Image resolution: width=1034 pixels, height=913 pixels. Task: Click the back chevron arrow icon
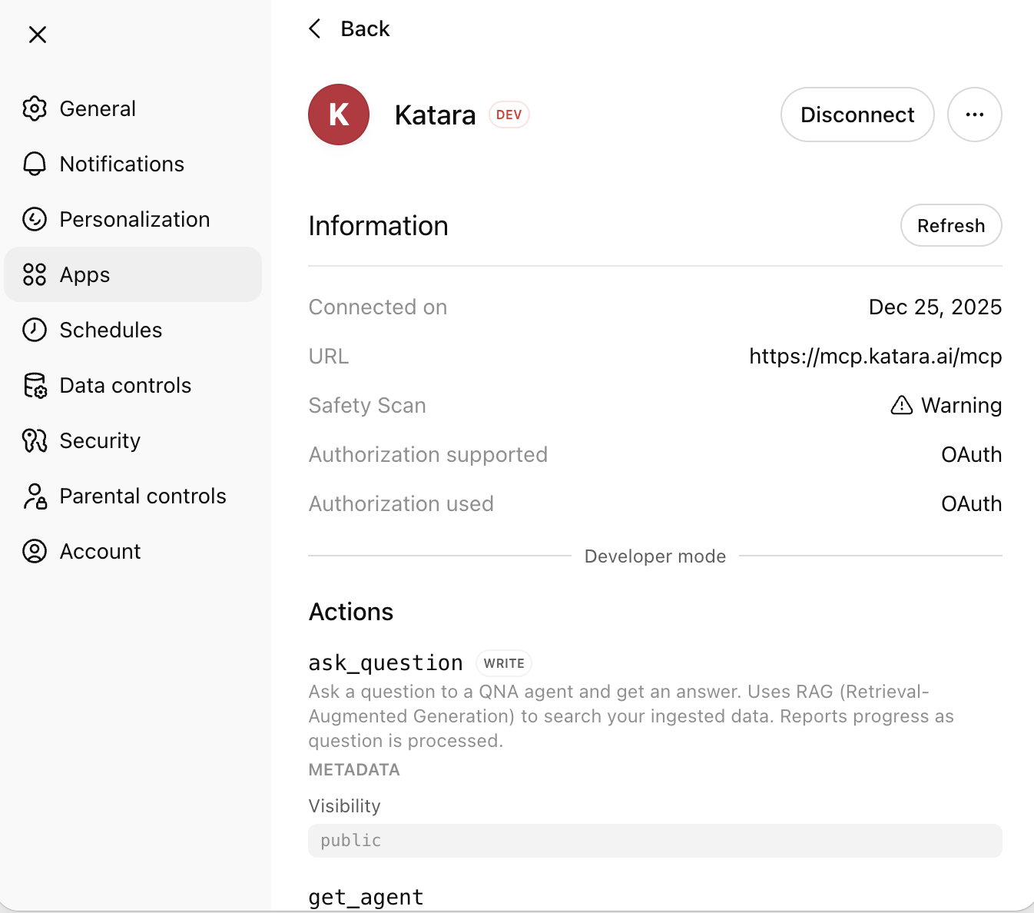[x=315, y=28]
